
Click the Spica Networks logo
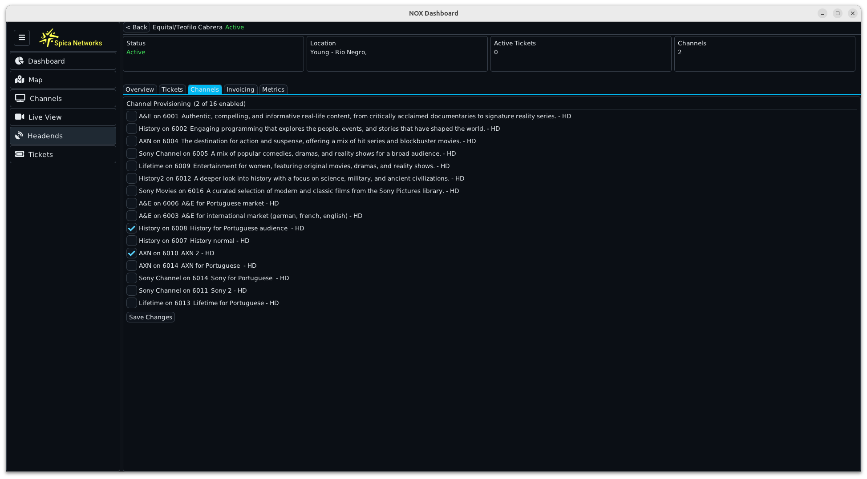pos(70,38)
